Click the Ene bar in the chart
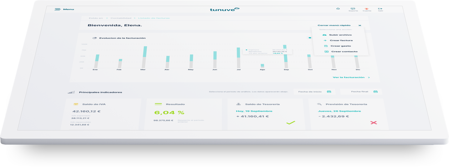The width and height of the screenshot is (449, 167). (x=97, y=61)
